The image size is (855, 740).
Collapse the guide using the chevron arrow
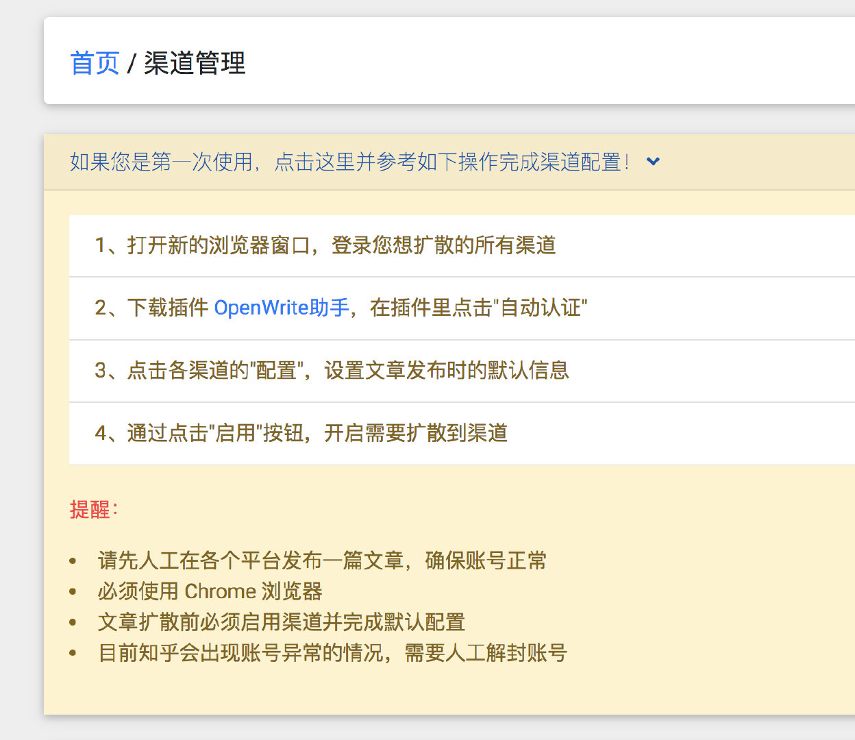point(653,162)
